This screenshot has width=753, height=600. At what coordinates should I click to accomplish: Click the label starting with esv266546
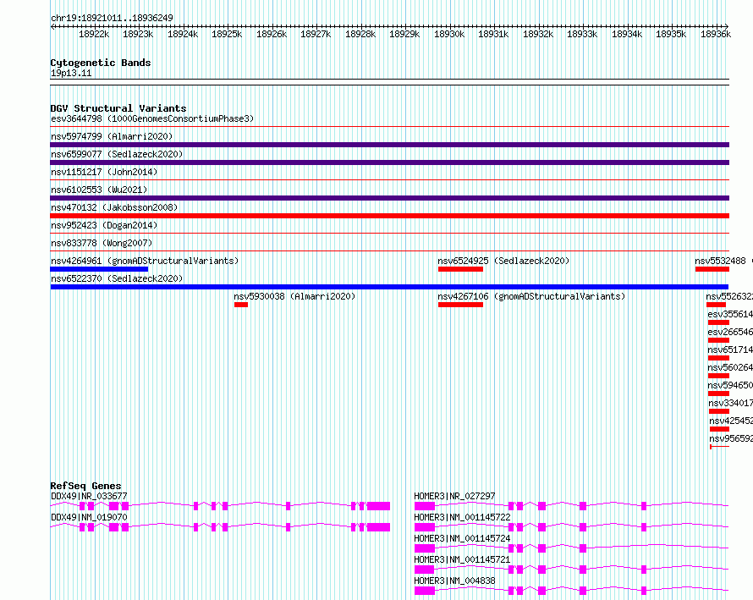[x=730, y=332]
